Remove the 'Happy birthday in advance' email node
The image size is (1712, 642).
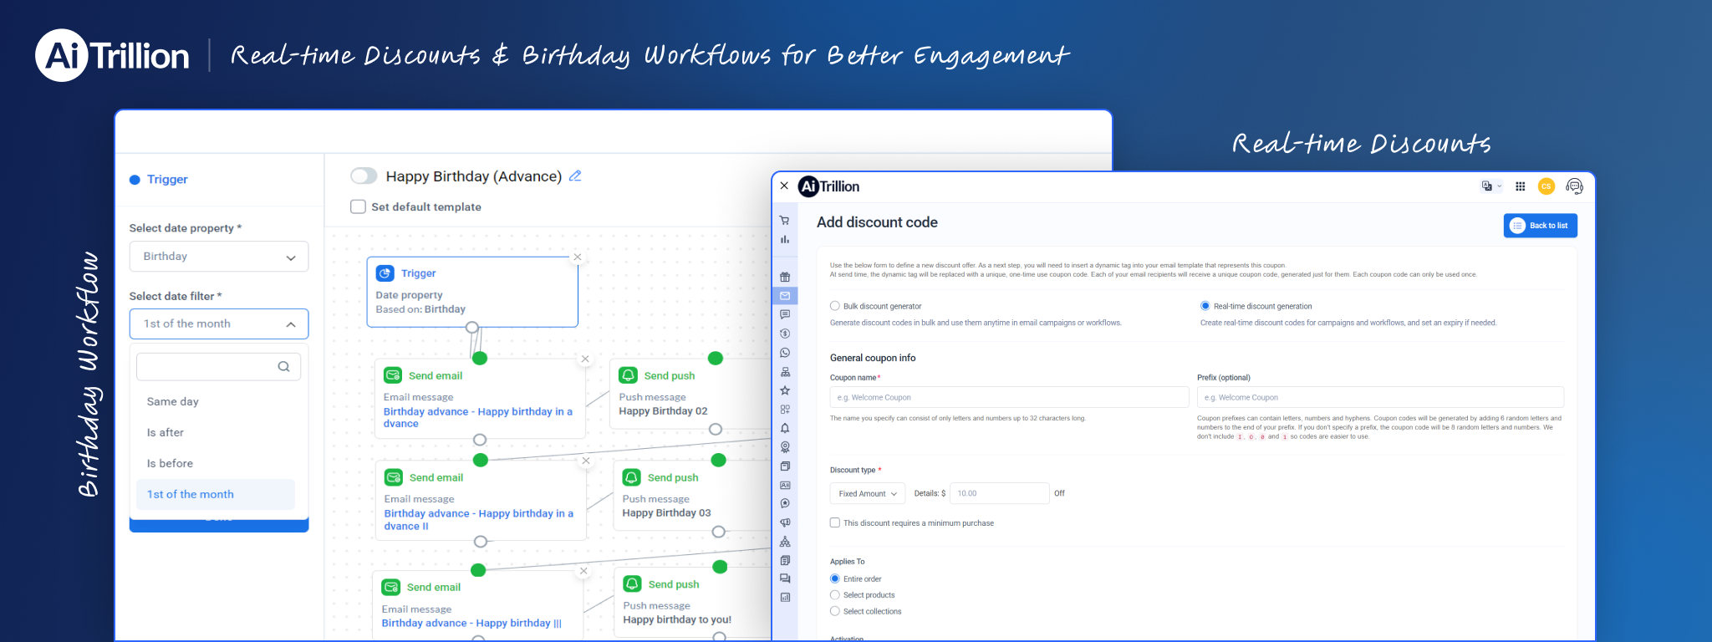point(585,359)
